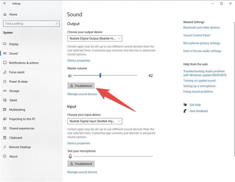Mute using the master volume speaker icon
The image size is (235, 182).
coord(70,76)
